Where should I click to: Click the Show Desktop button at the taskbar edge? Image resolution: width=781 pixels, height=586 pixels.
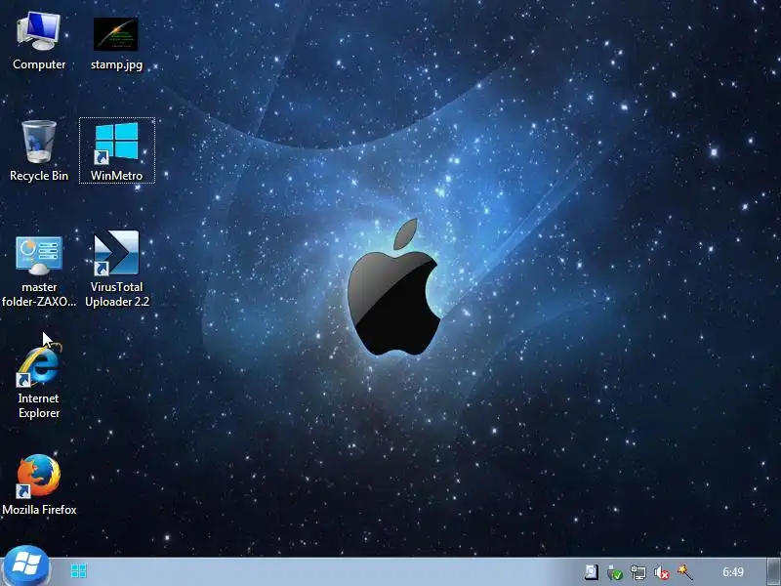tap(773, 572)
